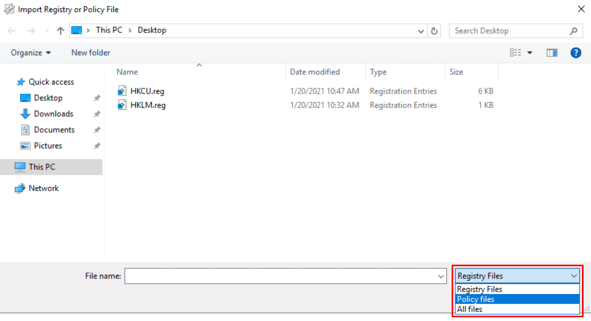The width and height of the screenshot is (591, 321).
Task: Open the preview pane icon
Action: pos(552,53)
